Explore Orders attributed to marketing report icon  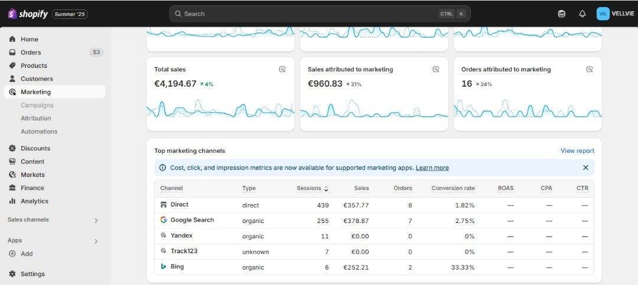[590, 70]
